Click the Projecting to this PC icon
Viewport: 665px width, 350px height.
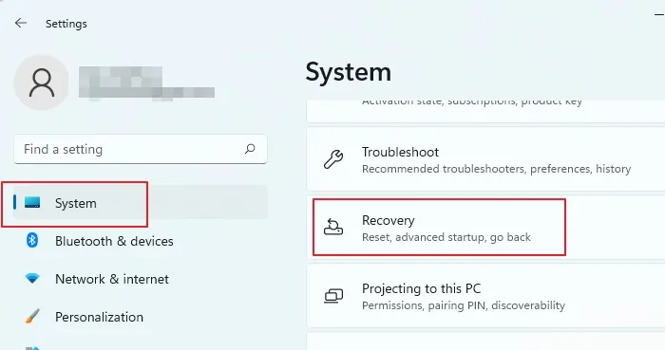tap(333, 296)
